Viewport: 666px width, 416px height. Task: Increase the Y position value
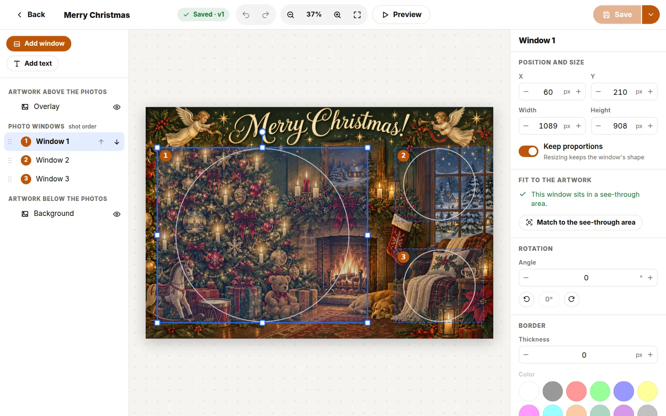coord(650,92)
